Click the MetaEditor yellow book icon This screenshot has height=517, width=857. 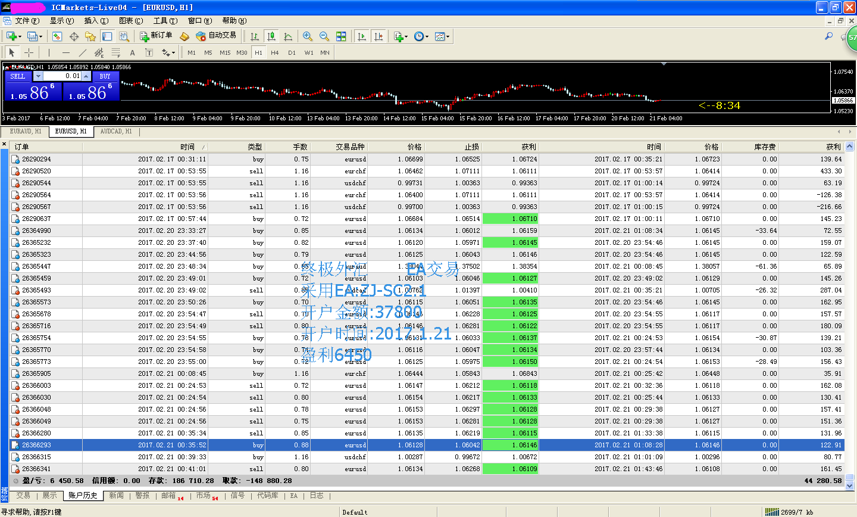184,36
